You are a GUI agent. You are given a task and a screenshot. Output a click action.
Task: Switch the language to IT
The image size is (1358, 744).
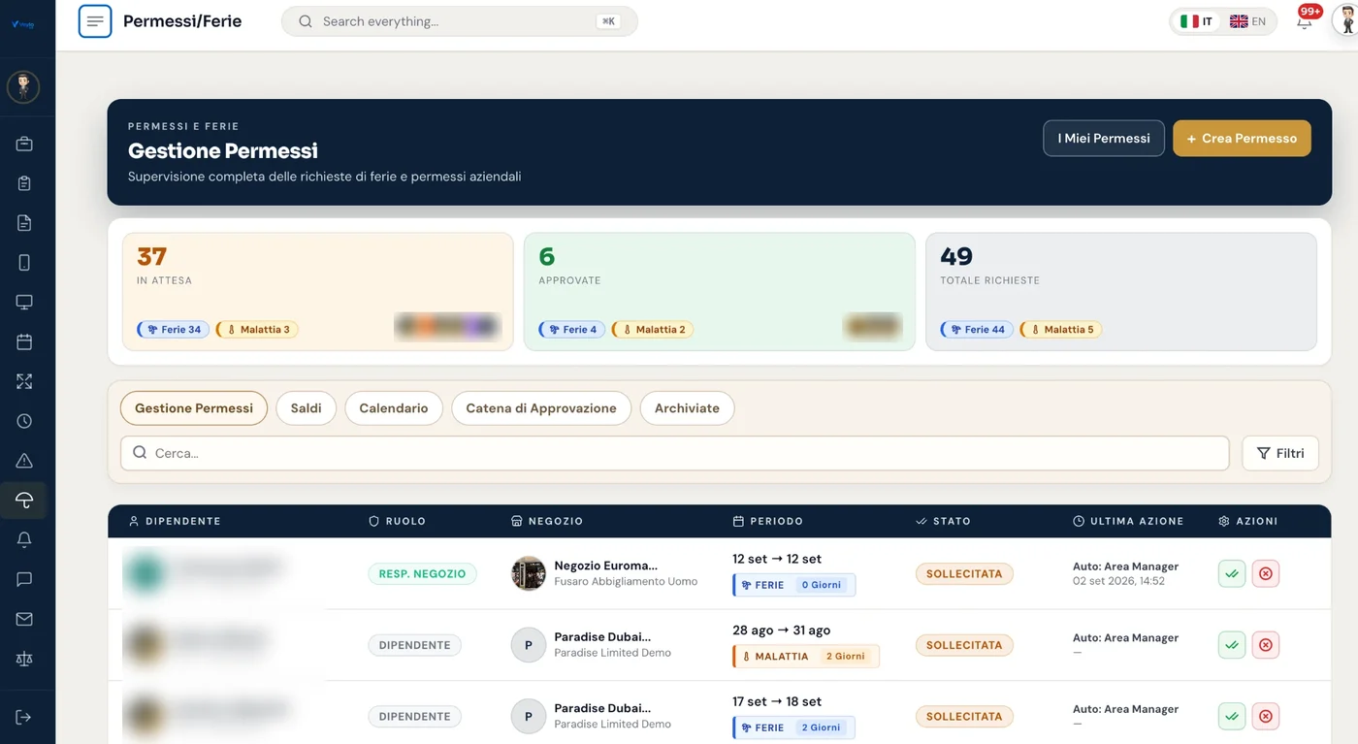[1197, 21]
